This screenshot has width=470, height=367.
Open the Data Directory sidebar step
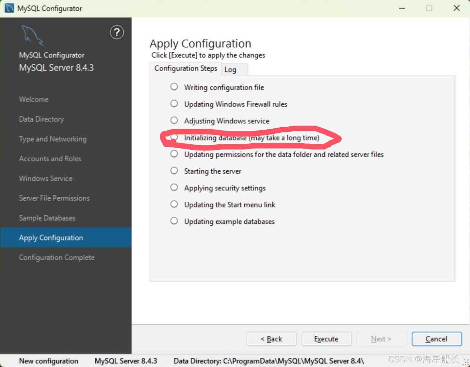coord(41,119)
